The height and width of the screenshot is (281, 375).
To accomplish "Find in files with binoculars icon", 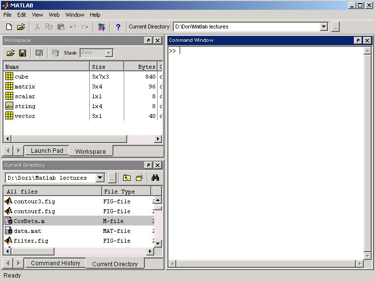I will 155,178.
